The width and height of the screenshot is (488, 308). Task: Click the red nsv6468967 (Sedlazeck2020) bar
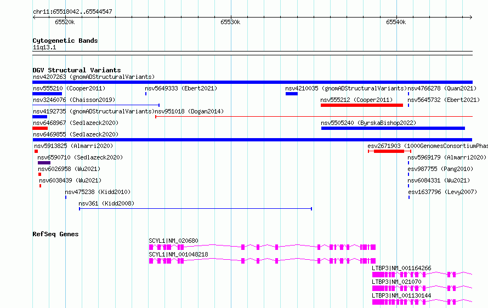[x=40, y=128]
